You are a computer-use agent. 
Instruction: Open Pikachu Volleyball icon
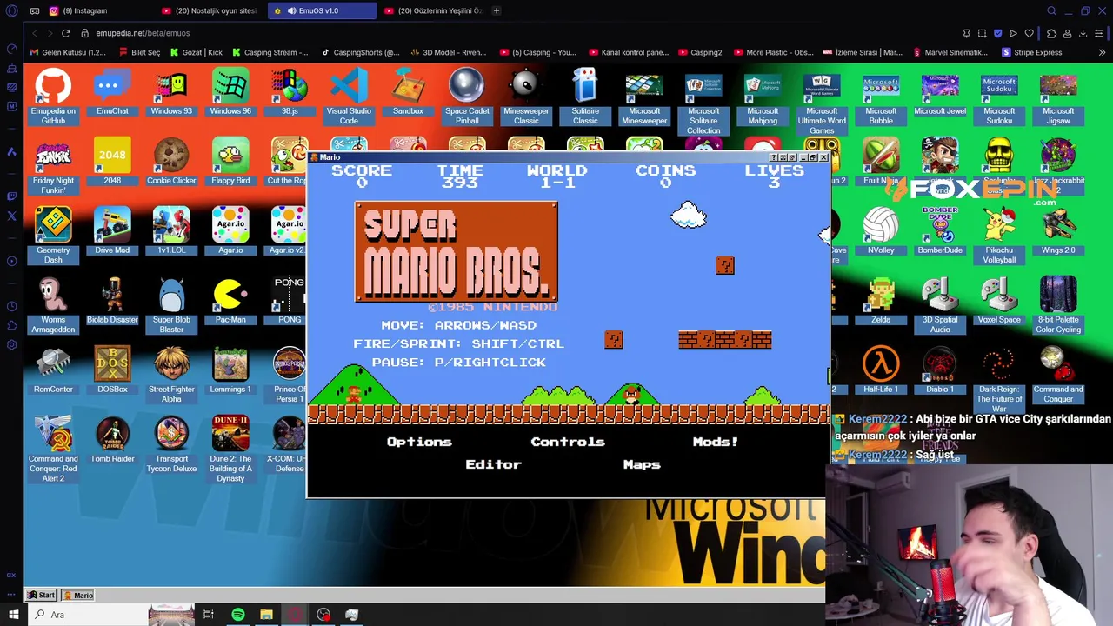tap(999, 236)
